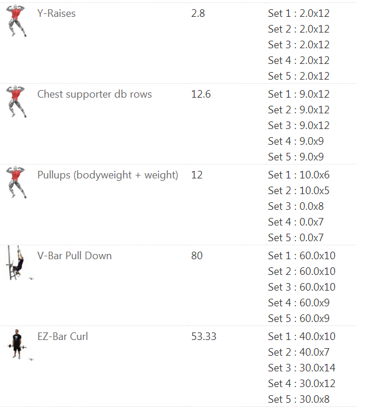Select the Pullups muscle diagram icon

[x=16, y=182]
